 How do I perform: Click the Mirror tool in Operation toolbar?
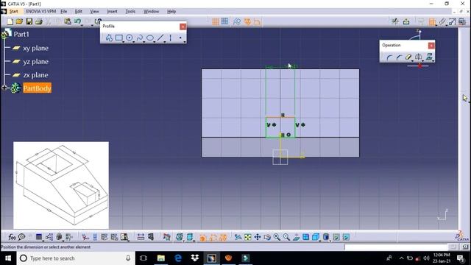(x=419, y=57)
